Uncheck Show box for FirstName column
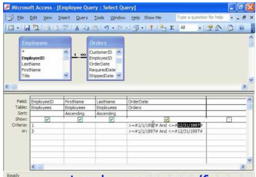This screenshot has height=177, width=256. (80, 119)
